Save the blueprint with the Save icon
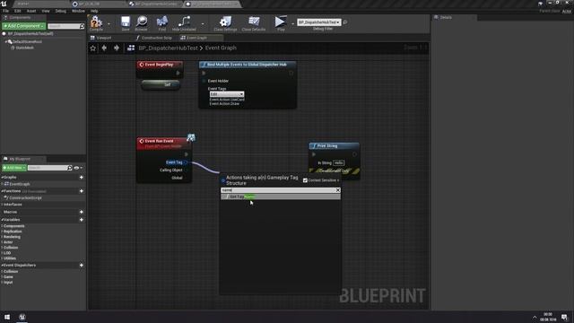The height and width of the screenshot is (323, 574). click(126, 22)
